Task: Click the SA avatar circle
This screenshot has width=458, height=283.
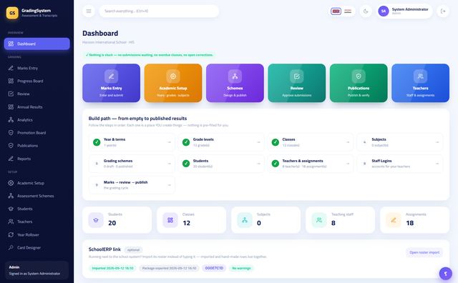Action: [x=384, y=11]
